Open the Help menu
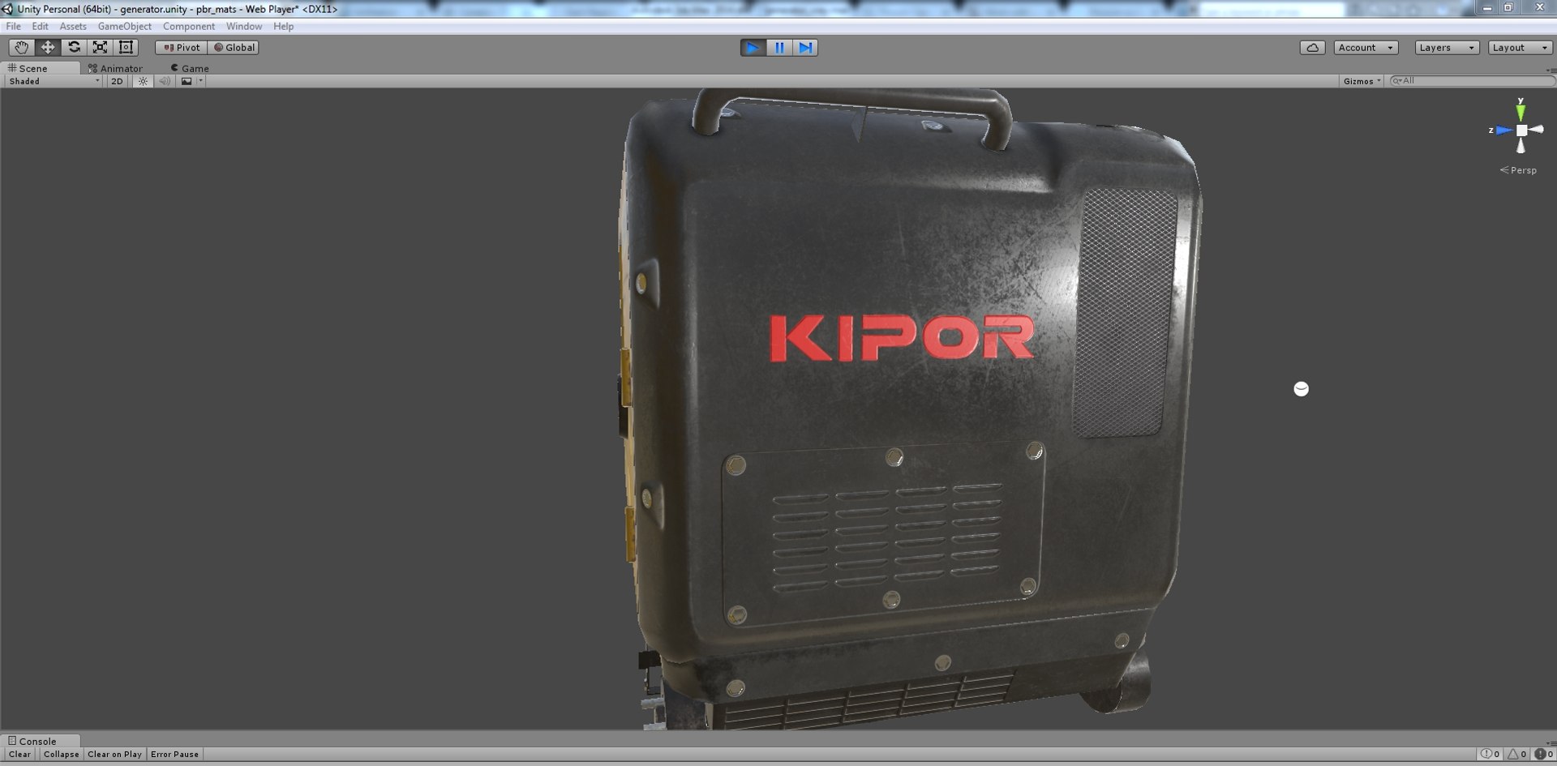Screen dimensions: 1557x766 pyautogui.click(x=283, y=26)
